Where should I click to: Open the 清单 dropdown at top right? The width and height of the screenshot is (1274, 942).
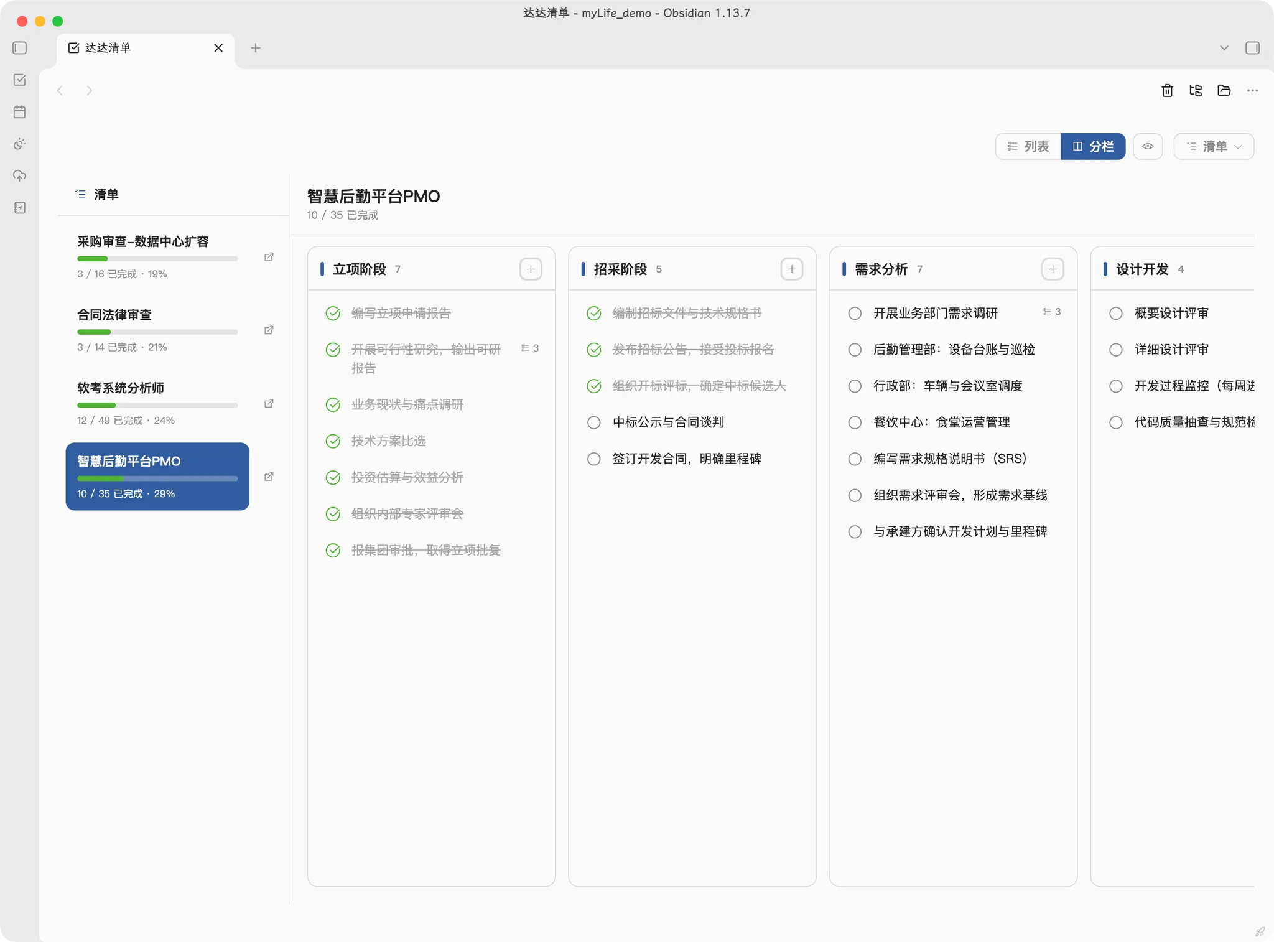point(1214,147)
